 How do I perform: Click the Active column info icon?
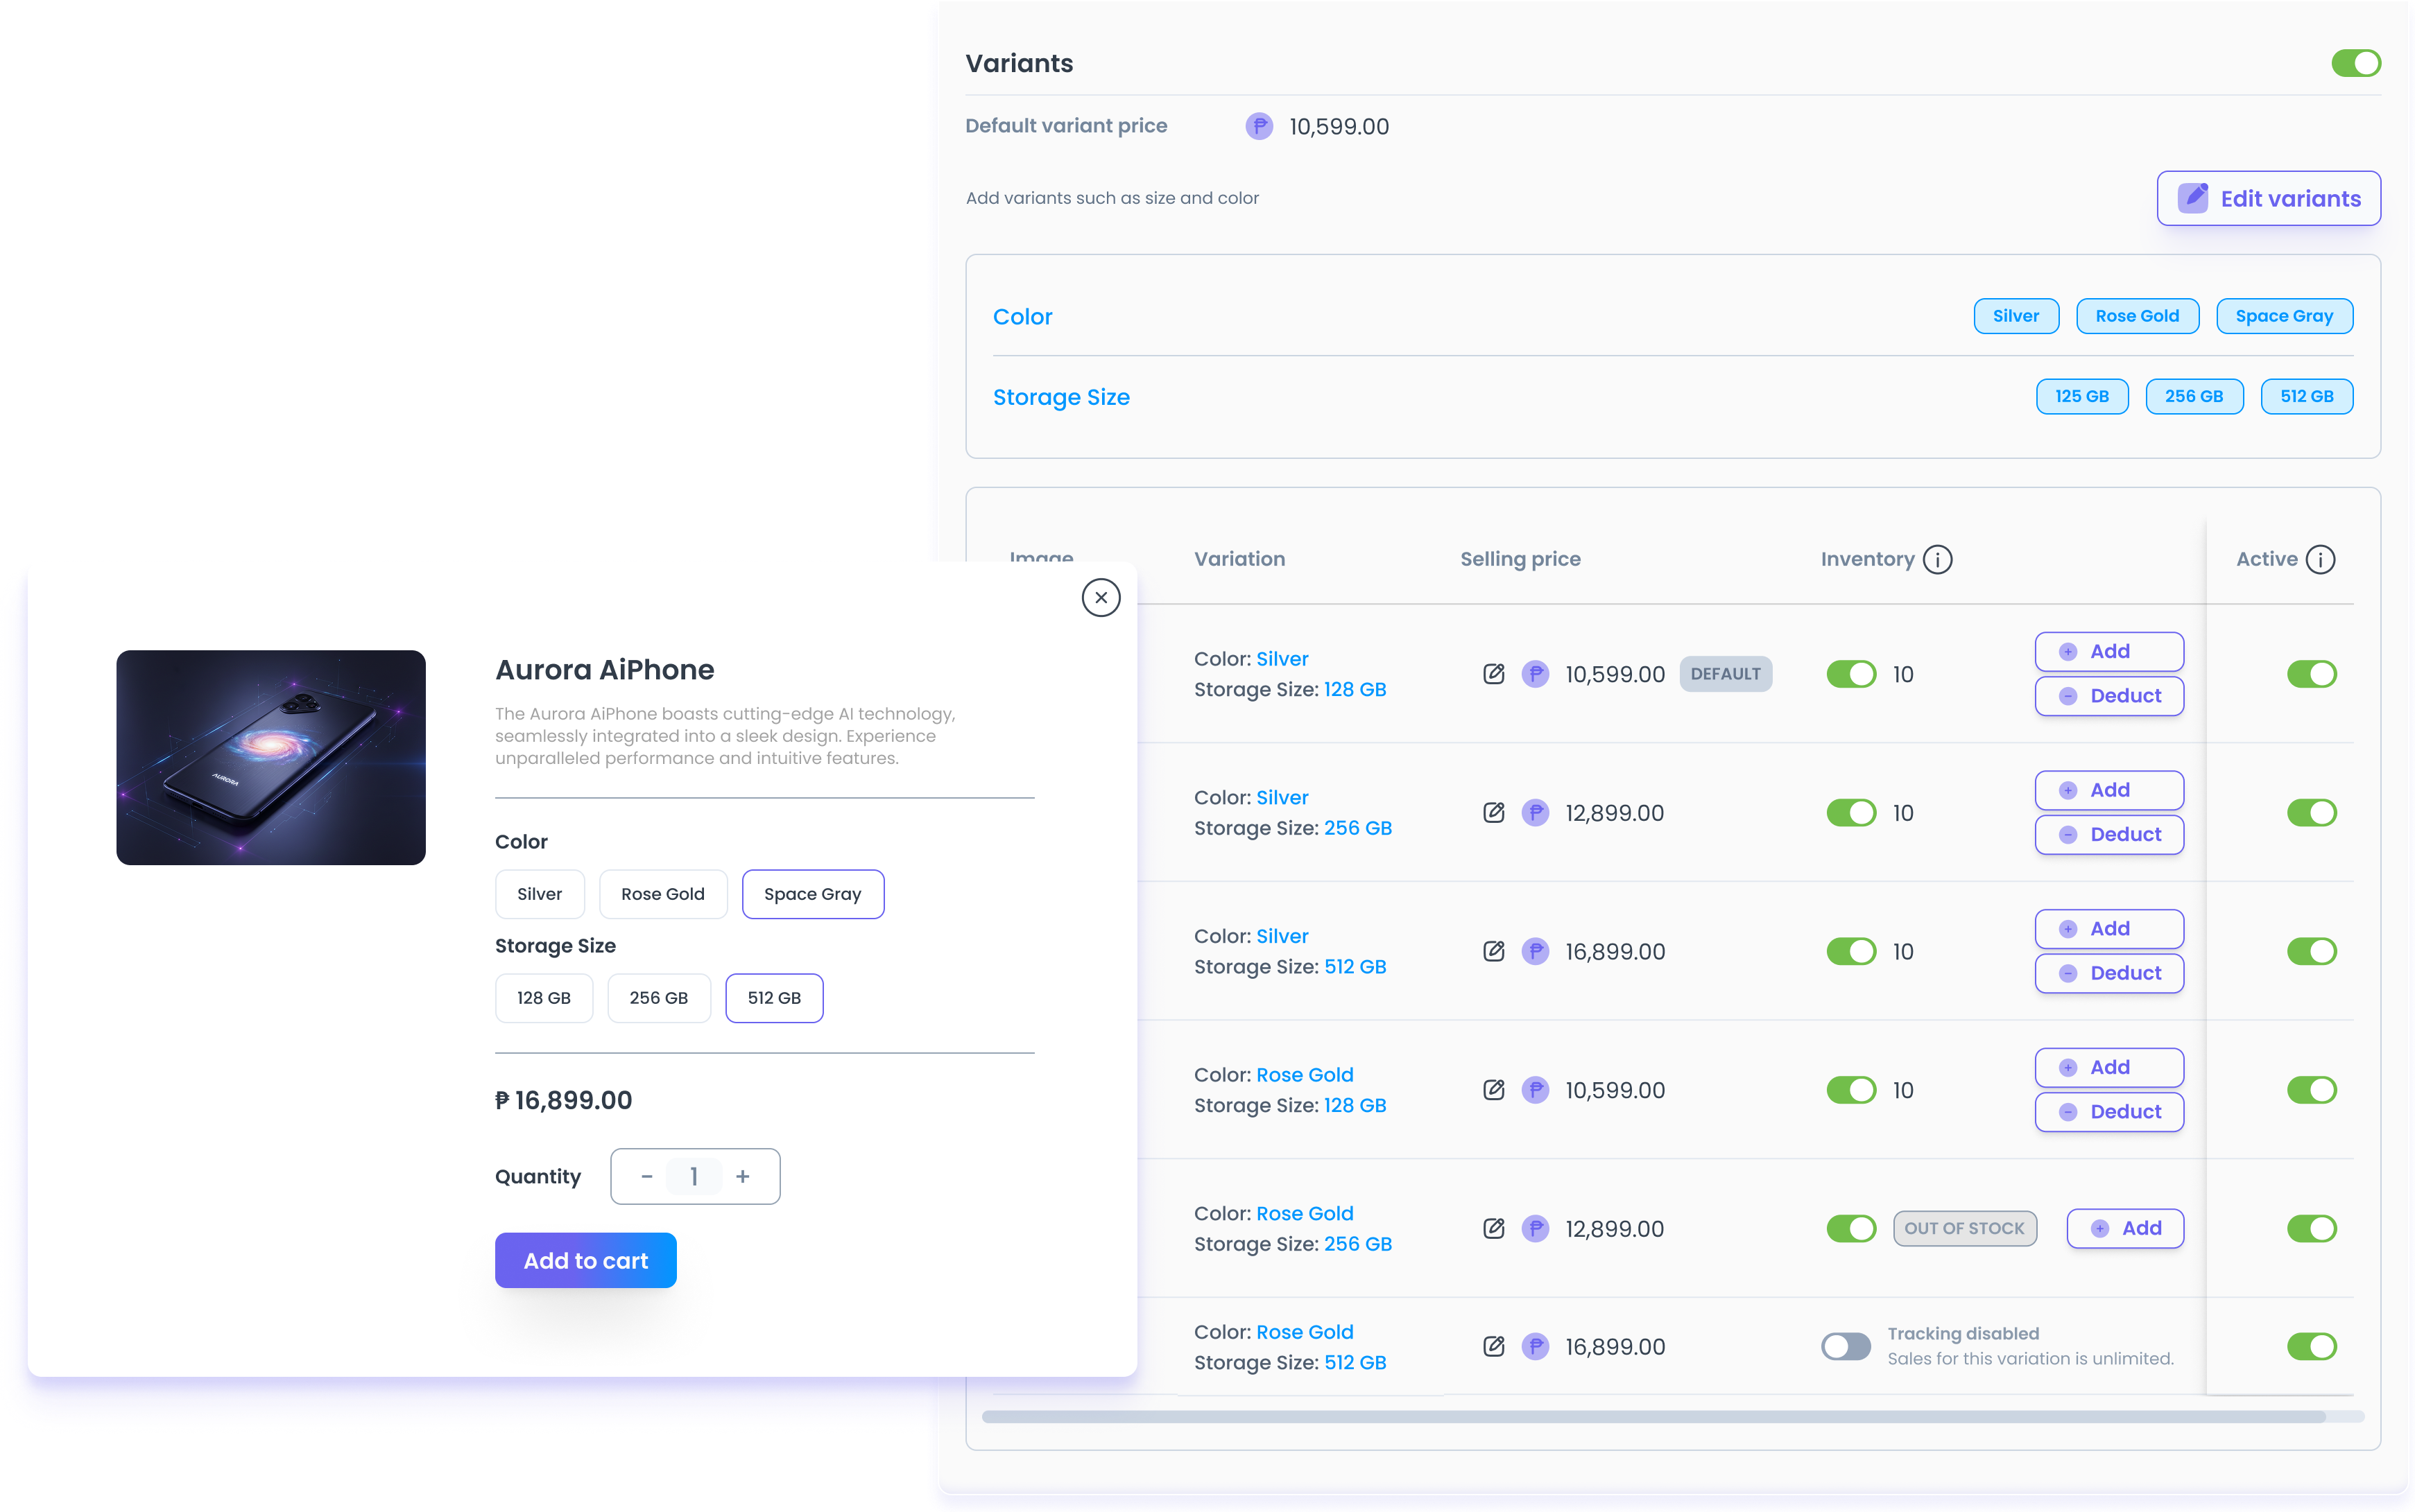coord(2320,559)
